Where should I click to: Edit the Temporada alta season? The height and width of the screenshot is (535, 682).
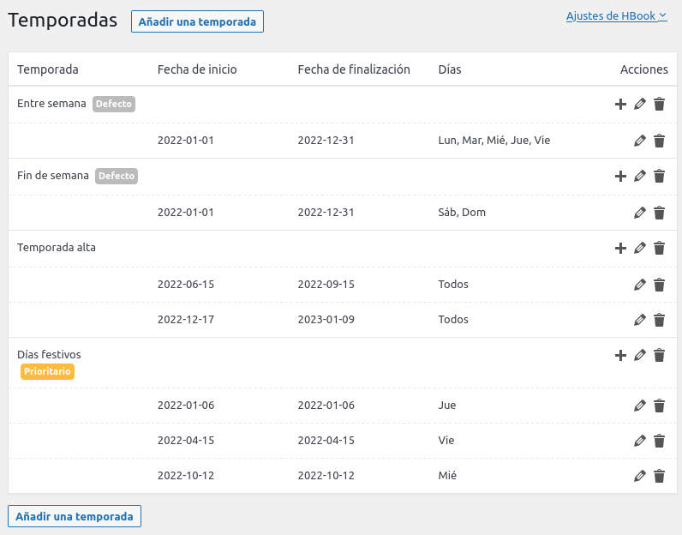[x=640, y=249]
